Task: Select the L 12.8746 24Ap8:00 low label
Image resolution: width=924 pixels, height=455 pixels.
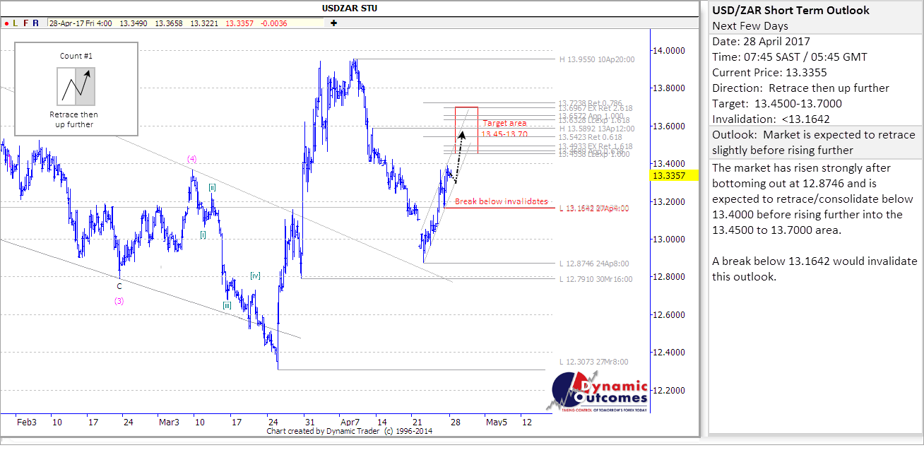Action: pos(593,264)
